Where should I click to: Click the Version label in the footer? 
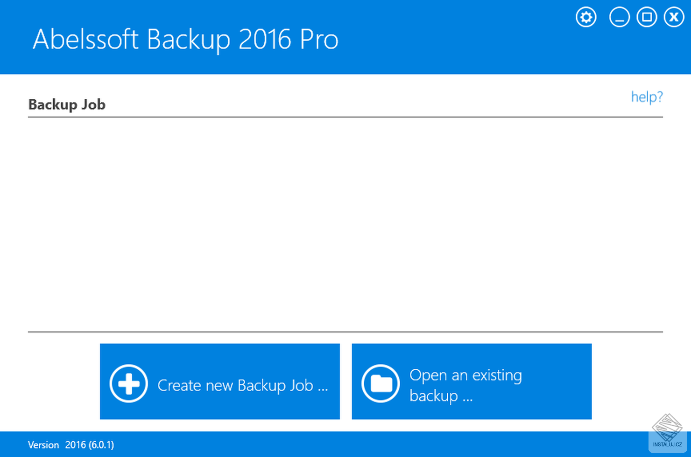(x=43, y=445)
